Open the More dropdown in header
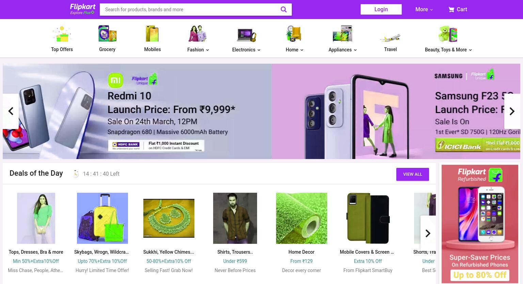 click(424, 10)
